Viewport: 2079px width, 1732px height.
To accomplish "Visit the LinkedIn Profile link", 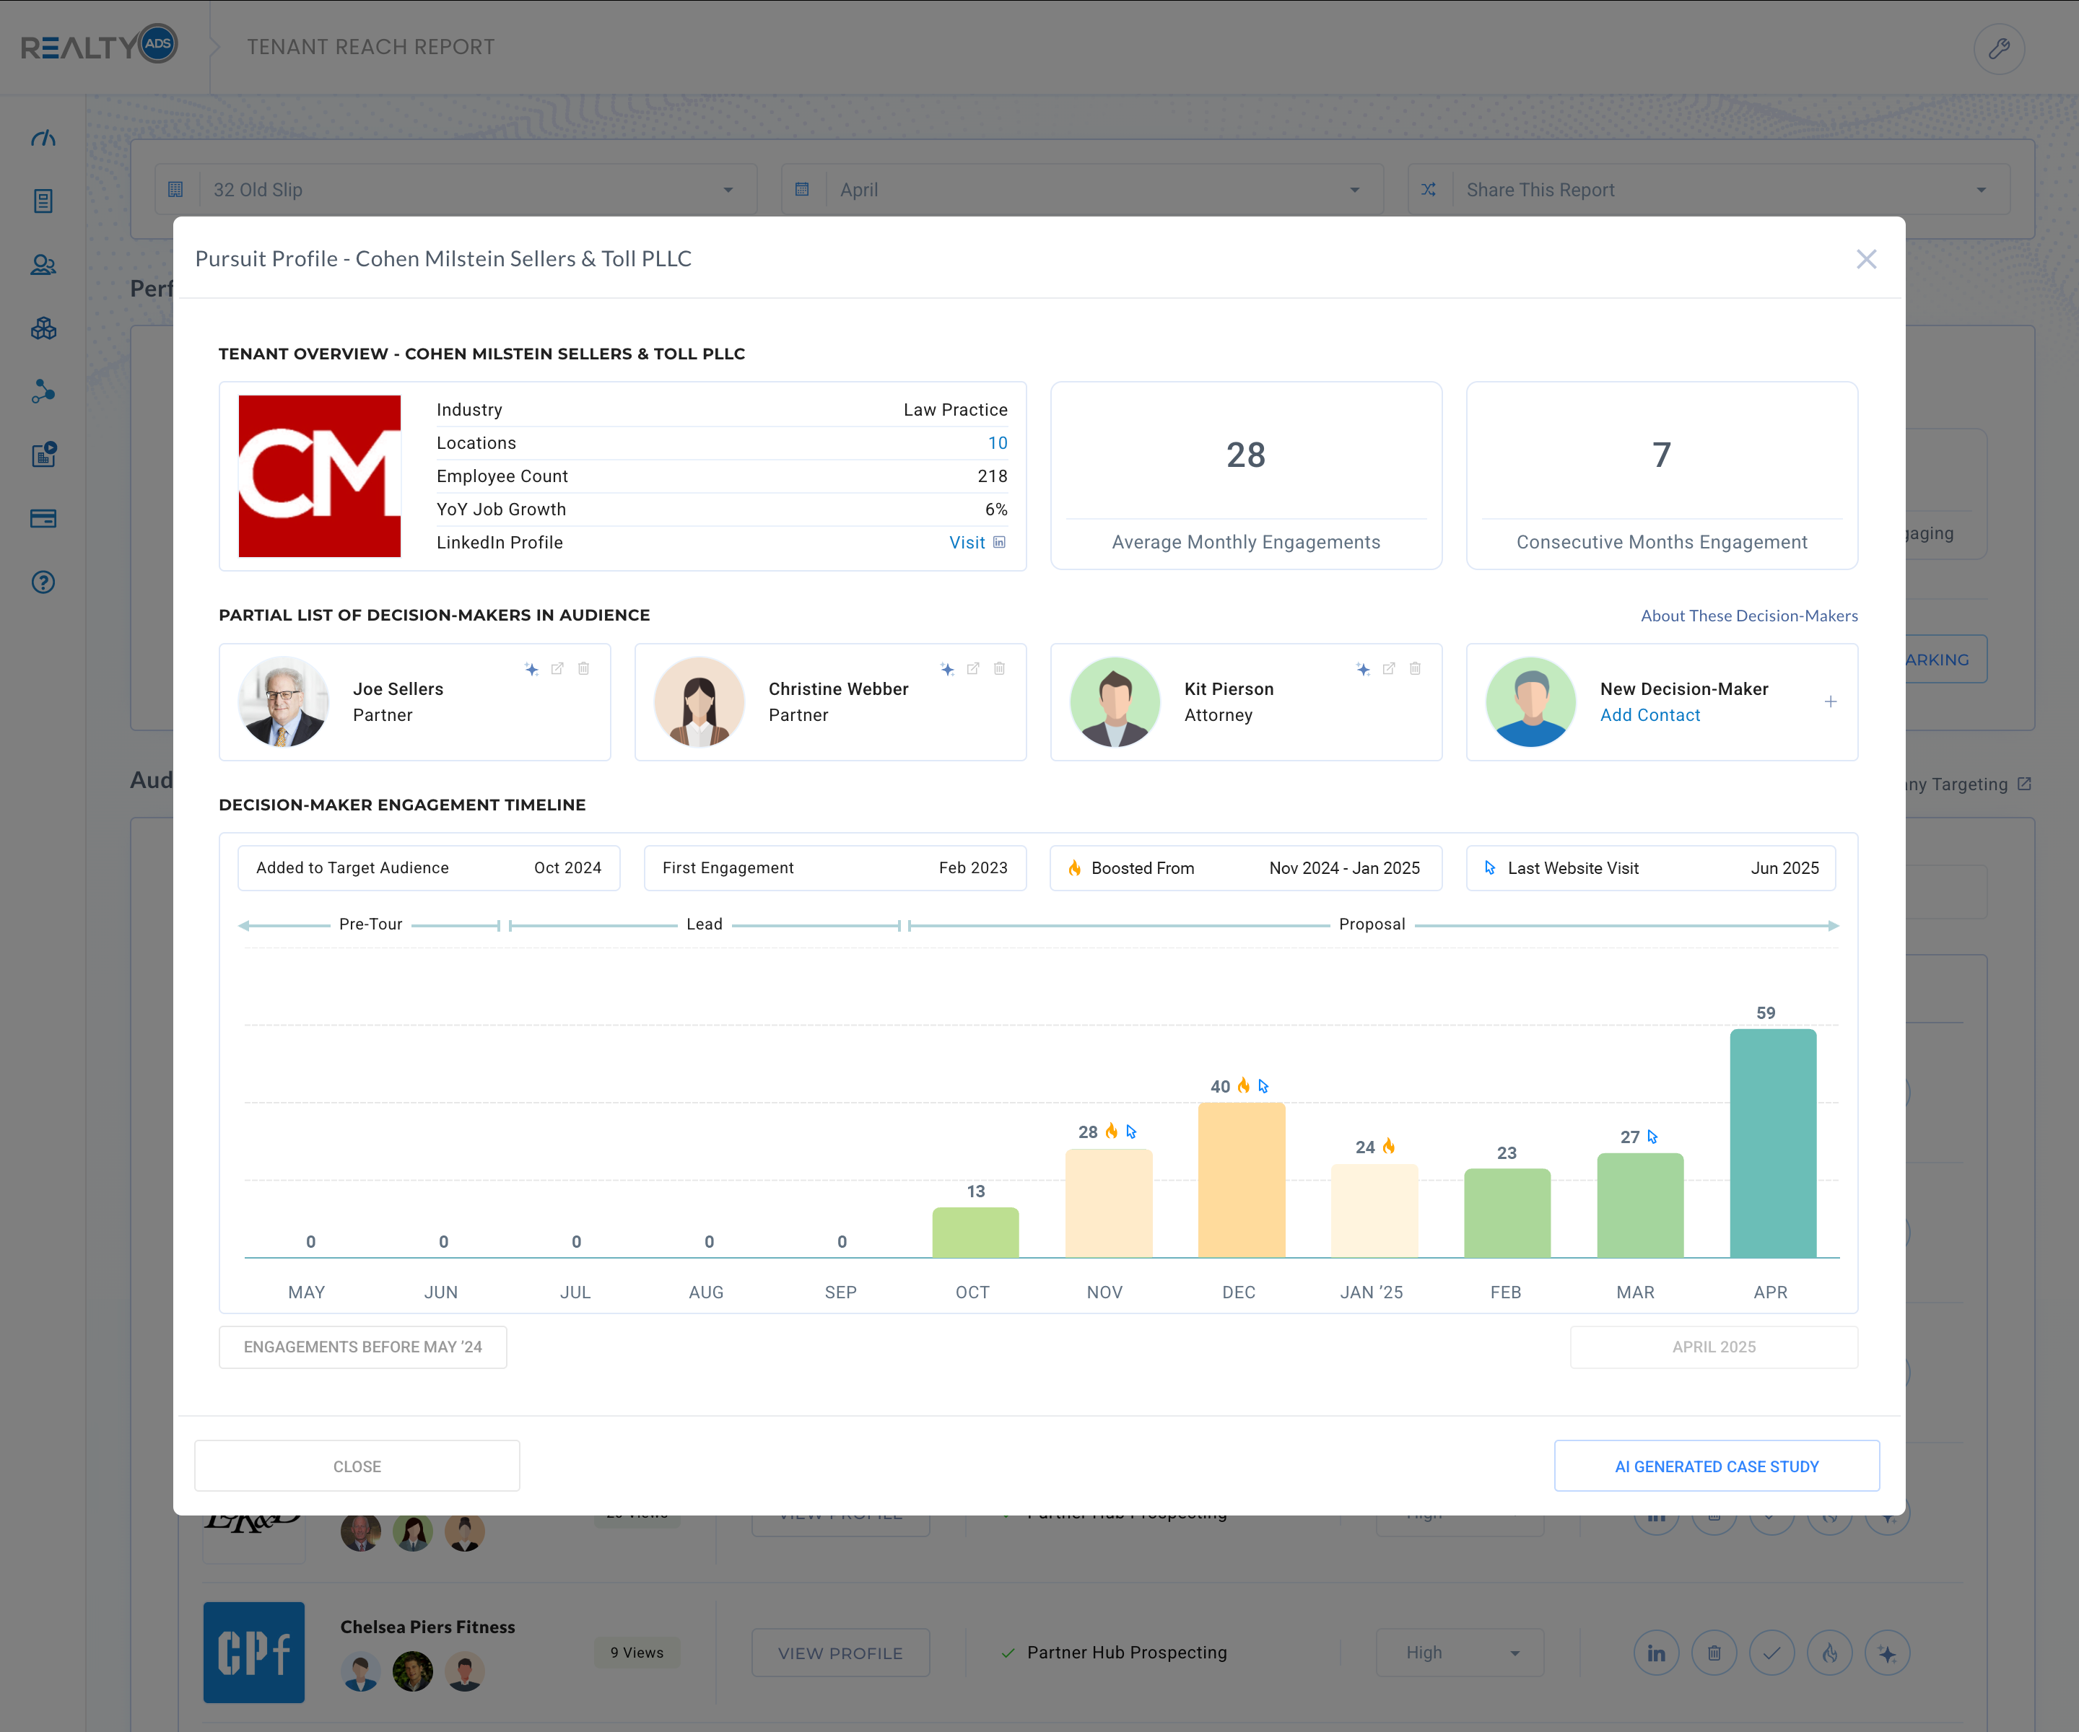I will 977,543.
